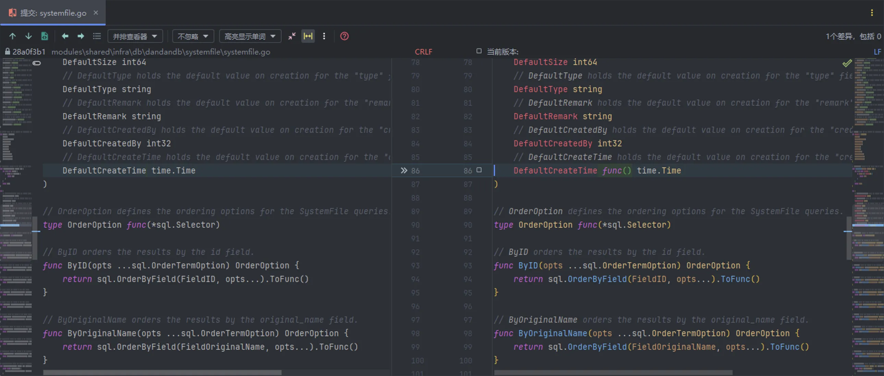Image resolution: width=884 pixels, height=376 pixels.
Task: Jump to next difference with down arrow
Action: coord(28,36)
